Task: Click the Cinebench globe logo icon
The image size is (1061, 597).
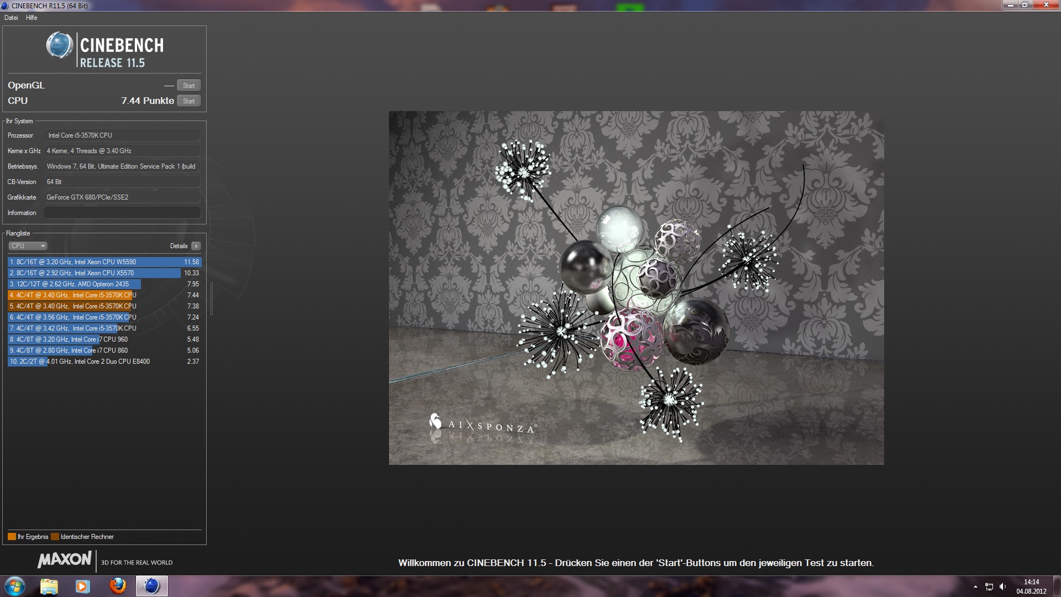Action: 59,45
